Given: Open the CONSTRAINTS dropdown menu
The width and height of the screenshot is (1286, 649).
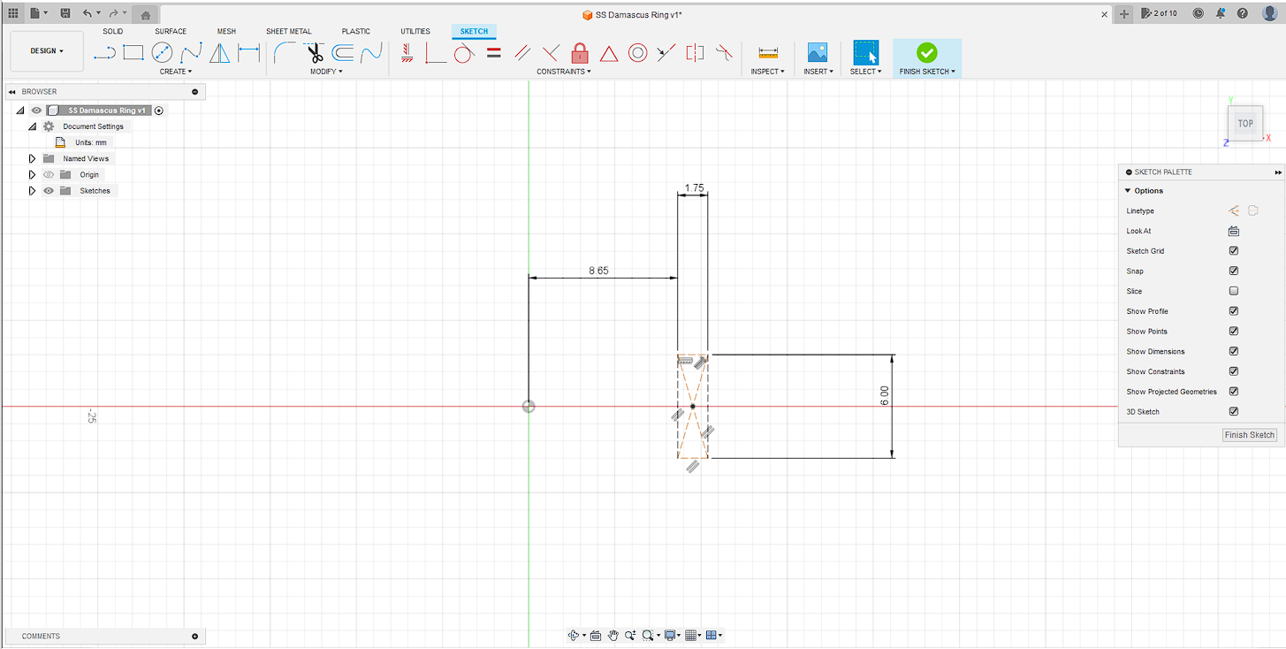Looking at the screenshot, I should coord(564,72).
